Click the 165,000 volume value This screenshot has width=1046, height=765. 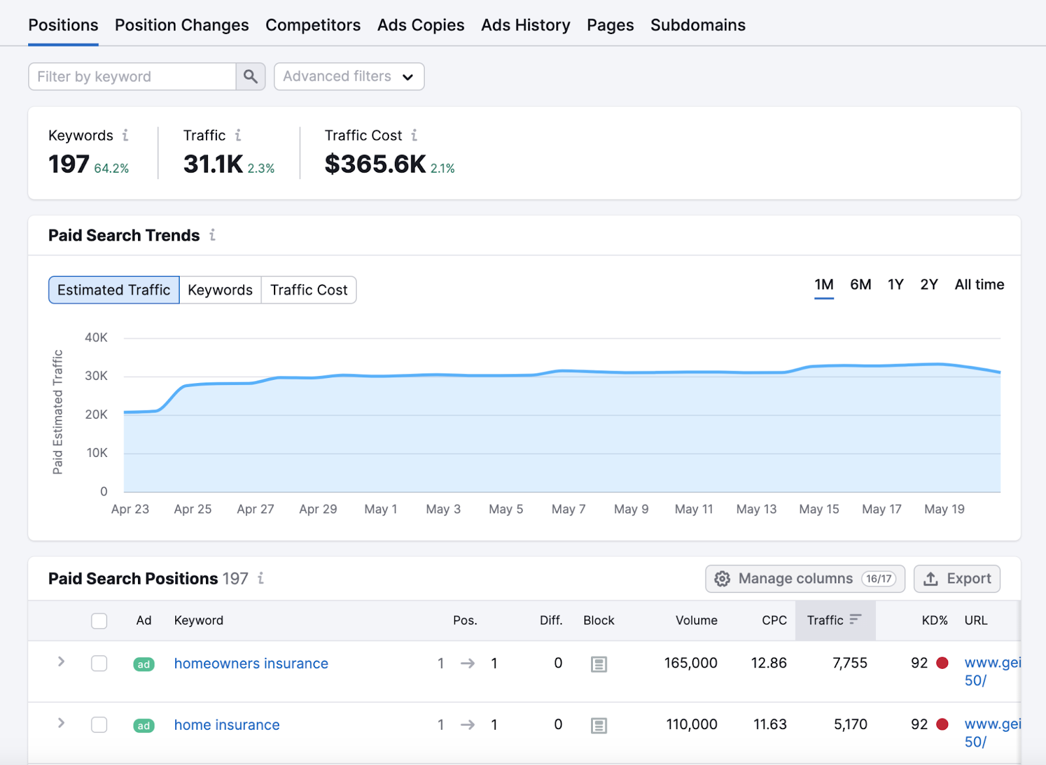tap(691, 663)
